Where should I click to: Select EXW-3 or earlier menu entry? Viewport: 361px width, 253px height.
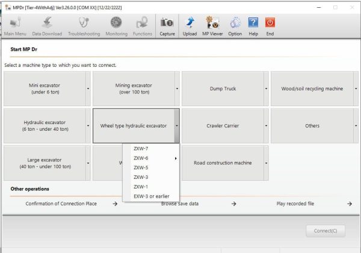(x=151, y=196)
